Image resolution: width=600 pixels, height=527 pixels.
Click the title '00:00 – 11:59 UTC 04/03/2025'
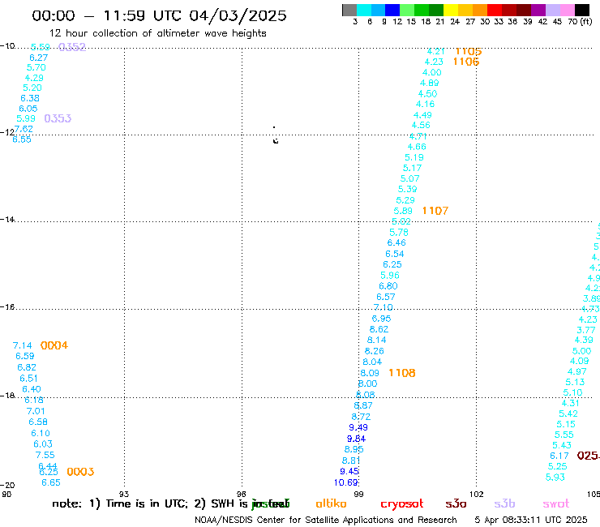[159, 15]
